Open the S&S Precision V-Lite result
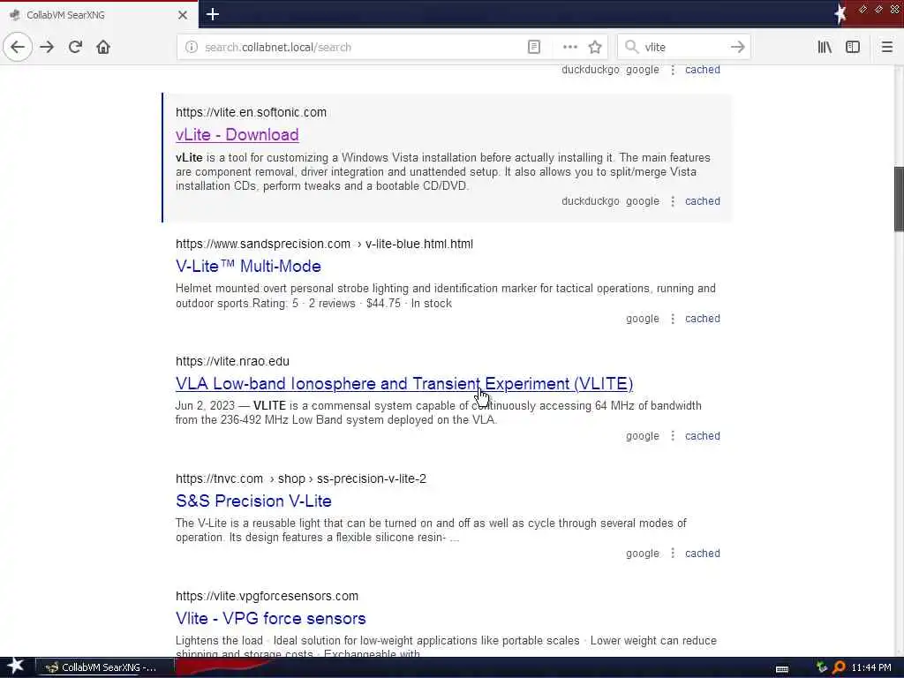The image size is (904, 678). [253, 501]
